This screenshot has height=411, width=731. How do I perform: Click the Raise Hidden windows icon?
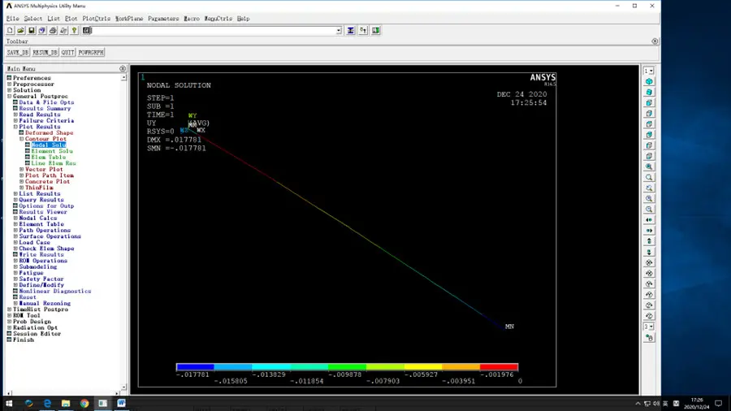pyautogui.click(x=351, y=30)
